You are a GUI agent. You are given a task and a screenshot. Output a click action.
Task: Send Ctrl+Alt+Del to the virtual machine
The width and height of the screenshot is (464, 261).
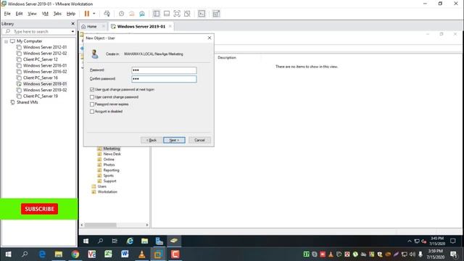coord(107,14)
